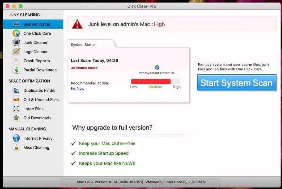282x189 pixels.
Task: Click the Old Downloads icon
Action: (16, 118)
